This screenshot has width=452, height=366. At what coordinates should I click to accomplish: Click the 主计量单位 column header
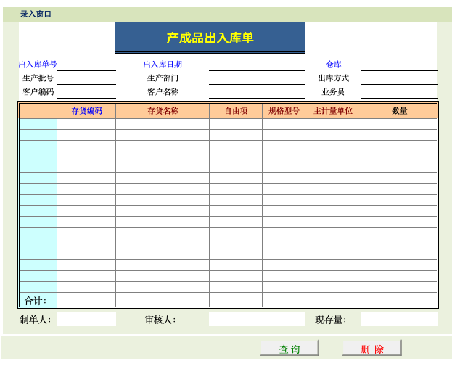[333, 111]
